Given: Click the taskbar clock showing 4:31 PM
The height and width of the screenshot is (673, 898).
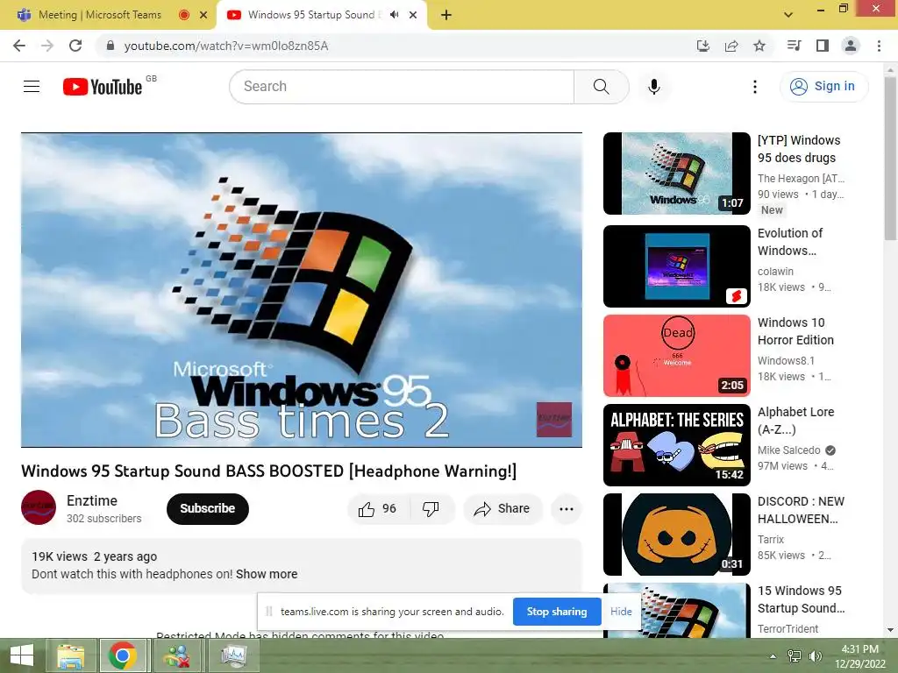Looking at the screenshot, I should point(859,656).
